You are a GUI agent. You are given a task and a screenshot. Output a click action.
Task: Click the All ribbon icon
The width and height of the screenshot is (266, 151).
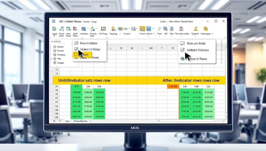[165, 29]
